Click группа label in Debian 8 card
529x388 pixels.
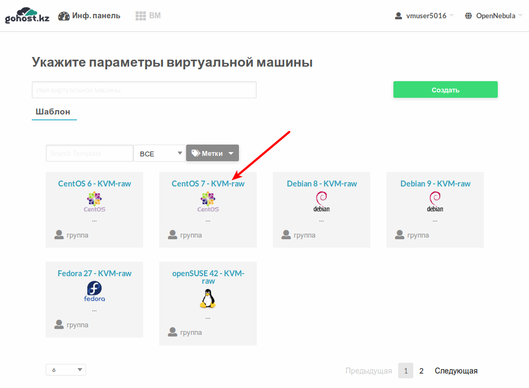point(304,235)
